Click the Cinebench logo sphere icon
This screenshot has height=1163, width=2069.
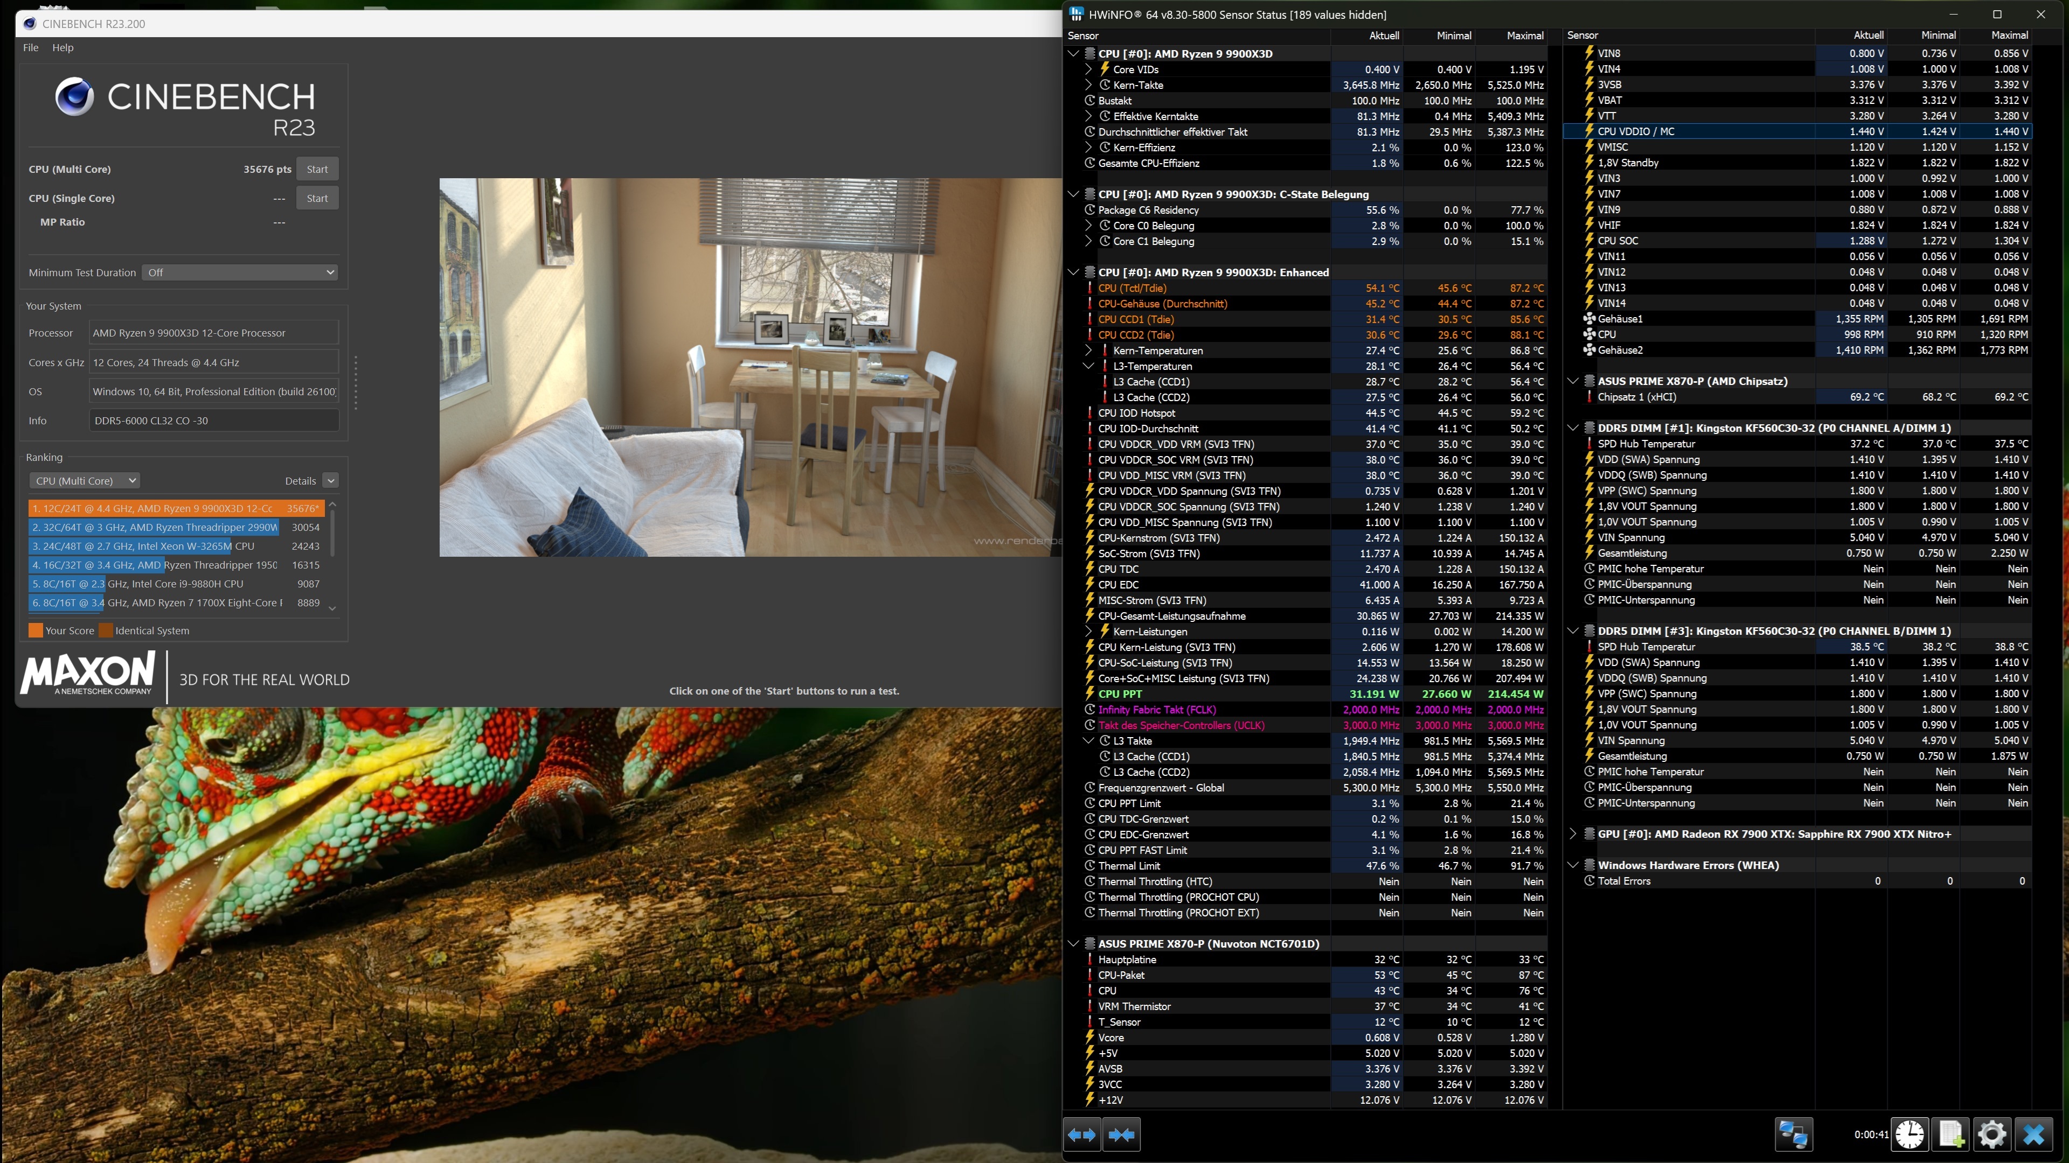[74, 96]
